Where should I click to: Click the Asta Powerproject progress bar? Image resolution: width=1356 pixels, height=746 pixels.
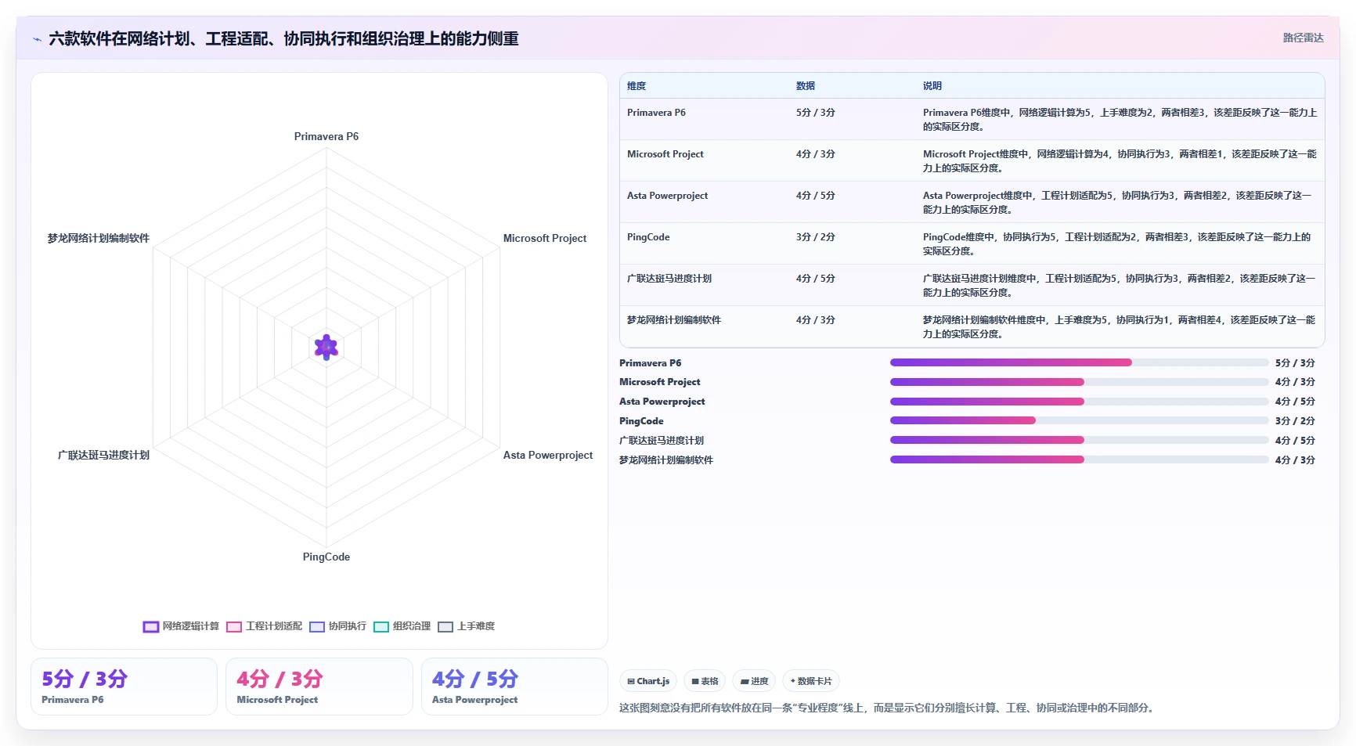[1079, 402]
